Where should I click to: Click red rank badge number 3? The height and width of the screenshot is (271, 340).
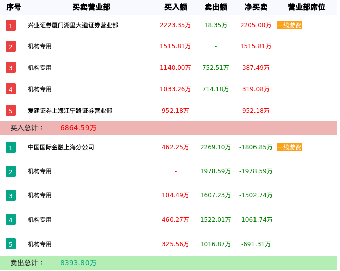click(11, 67)
